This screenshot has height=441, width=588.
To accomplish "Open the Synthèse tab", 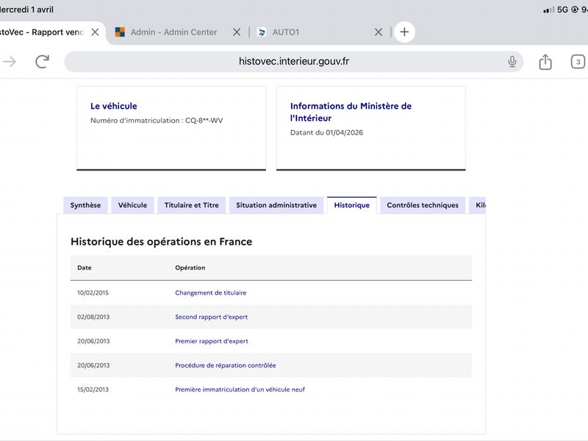I will 85,205.
